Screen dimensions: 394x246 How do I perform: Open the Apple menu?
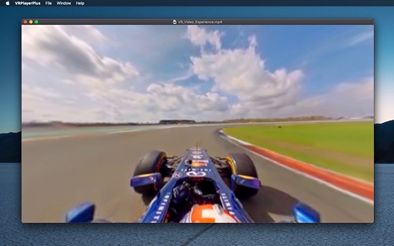coord(7,3)
